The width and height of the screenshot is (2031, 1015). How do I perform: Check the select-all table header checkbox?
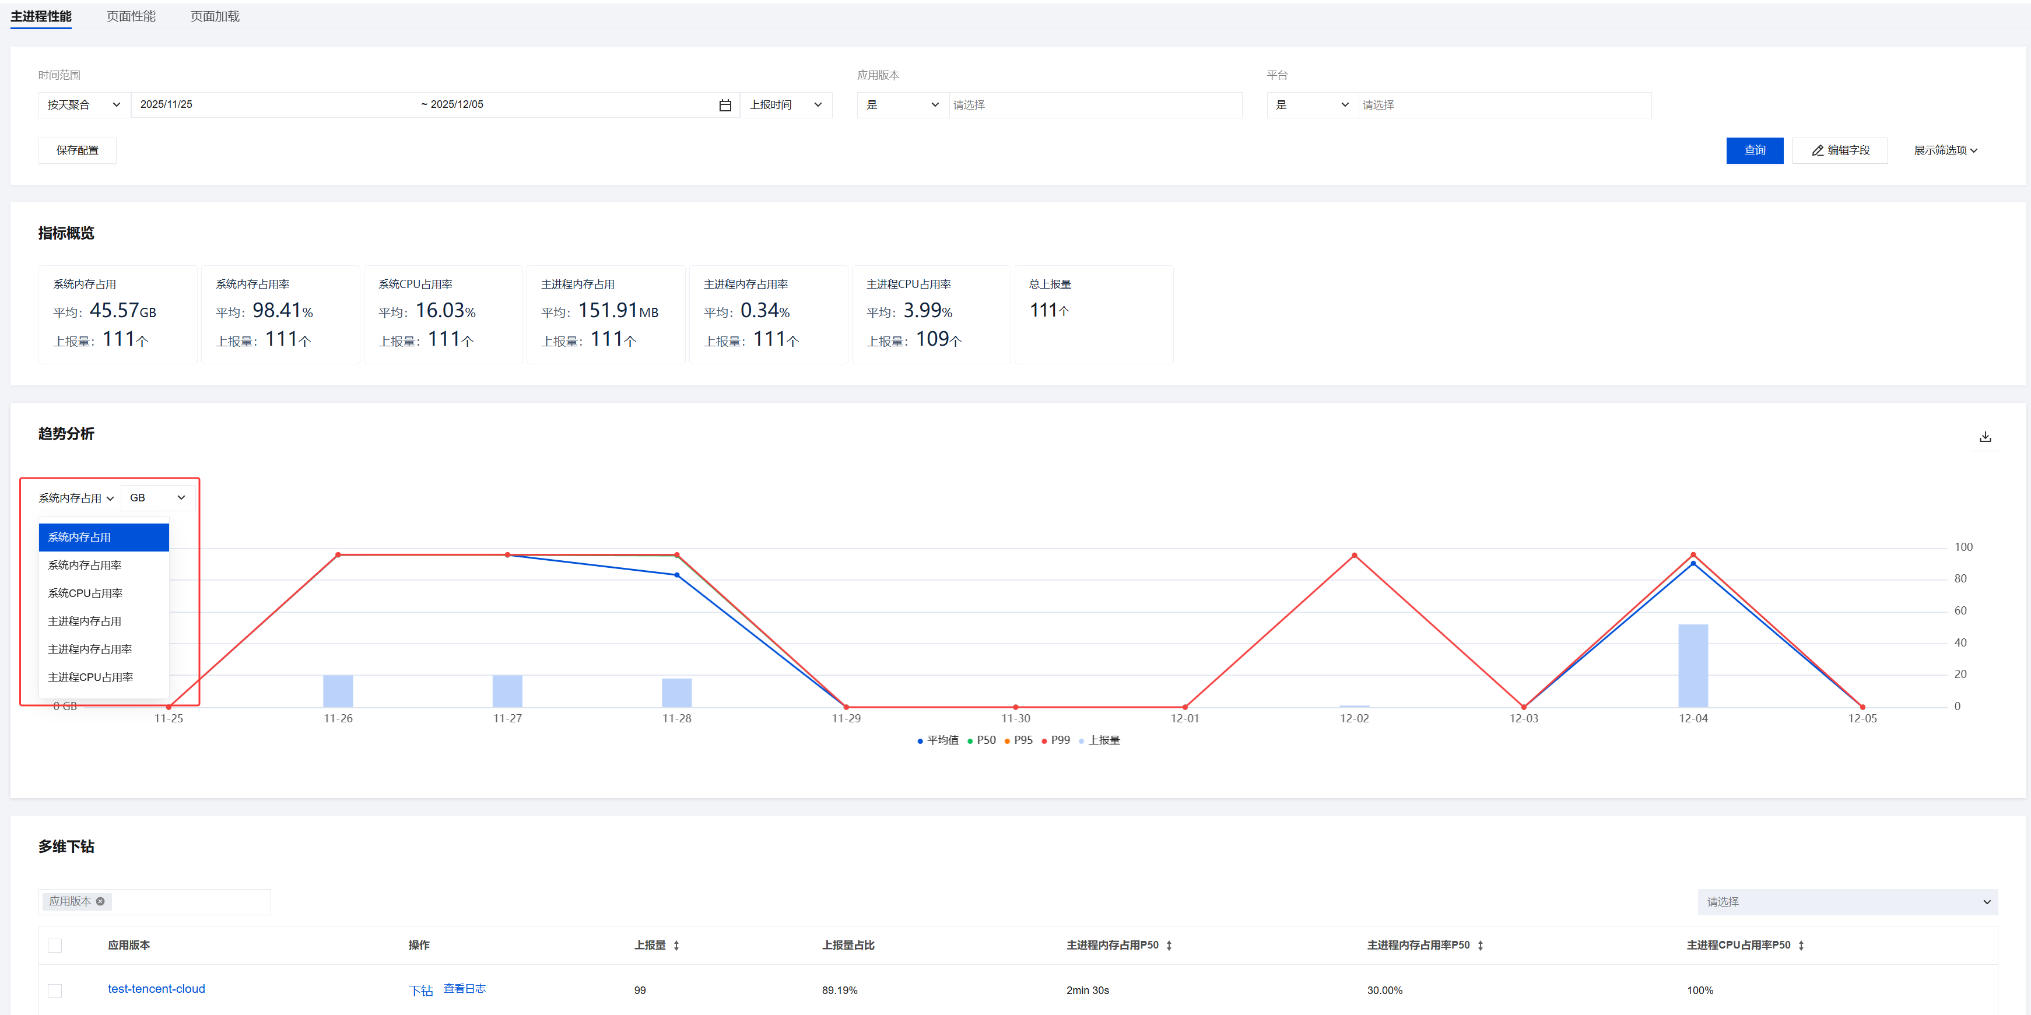click(54, 945)
